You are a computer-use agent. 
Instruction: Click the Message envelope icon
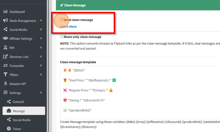pos(9,111)
